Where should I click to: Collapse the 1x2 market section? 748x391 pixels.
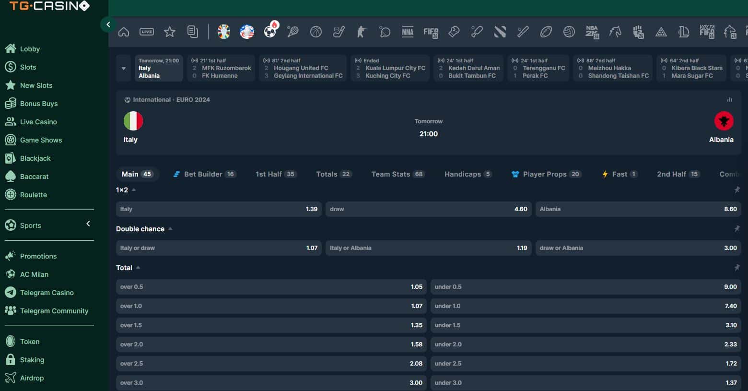[134, 190]
